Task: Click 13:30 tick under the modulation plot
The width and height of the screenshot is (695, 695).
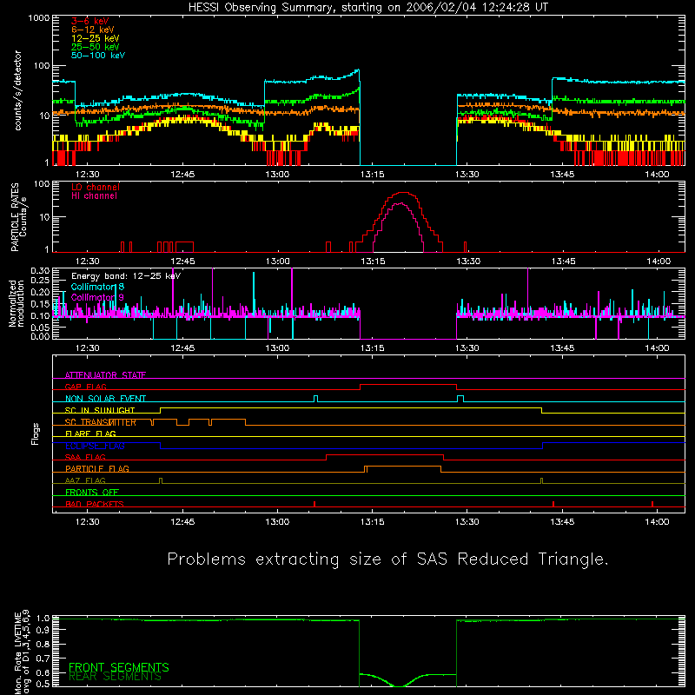Action: (467, 348)
